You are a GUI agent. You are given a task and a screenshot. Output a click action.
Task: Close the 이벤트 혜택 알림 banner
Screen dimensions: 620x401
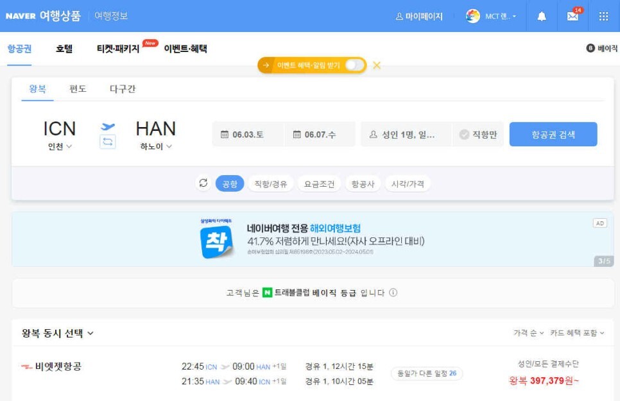pyautogui.click(x=377, y=65)
